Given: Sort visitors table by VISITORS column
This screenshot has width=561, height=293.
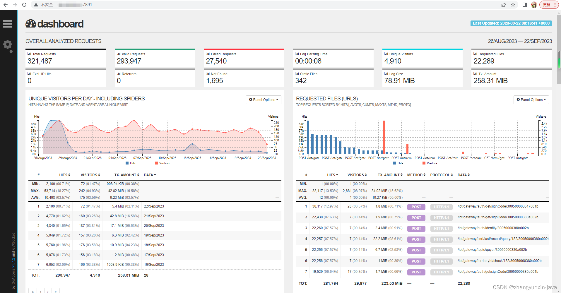Looking at the screenshot, I should click(90, 175).
